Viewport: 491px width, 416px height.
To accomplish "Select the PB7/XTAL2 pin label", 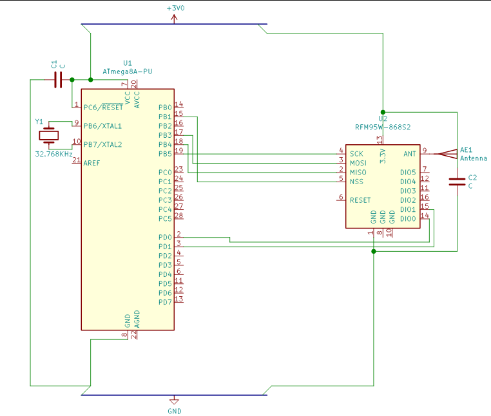I will pyautogui.click(x=102, y=145).
